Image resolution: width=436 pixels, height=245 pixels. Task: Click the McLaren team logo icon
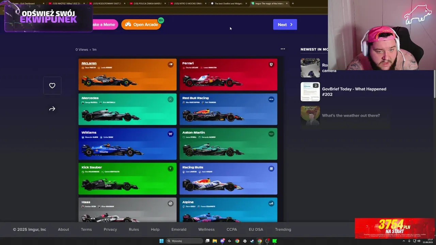[x=171, y=64]
